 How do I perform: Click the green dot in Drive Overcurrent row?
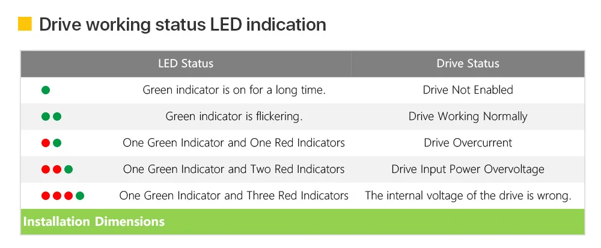[57, 143]
